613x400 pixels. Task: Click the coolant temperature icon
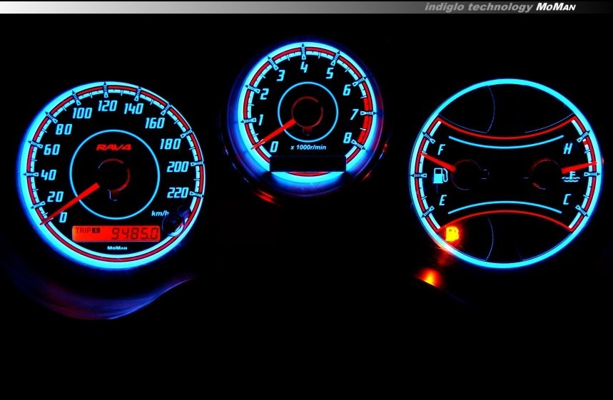(x=570, y=172)
